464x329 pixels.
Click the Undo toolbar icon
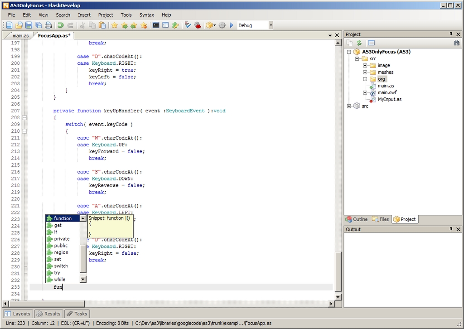click(x=60, y=25)
